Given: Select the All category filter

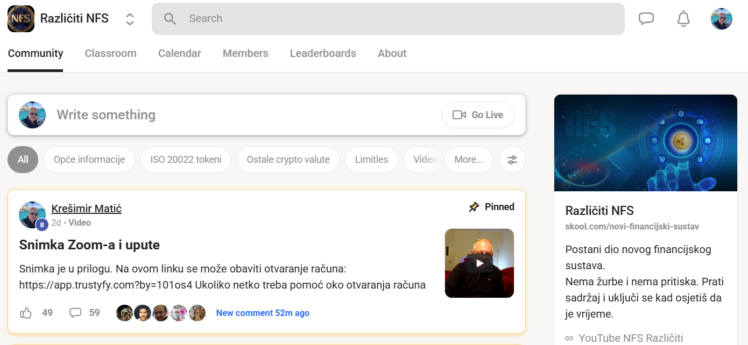Looking at the screenshot, I should click(23, 160).
